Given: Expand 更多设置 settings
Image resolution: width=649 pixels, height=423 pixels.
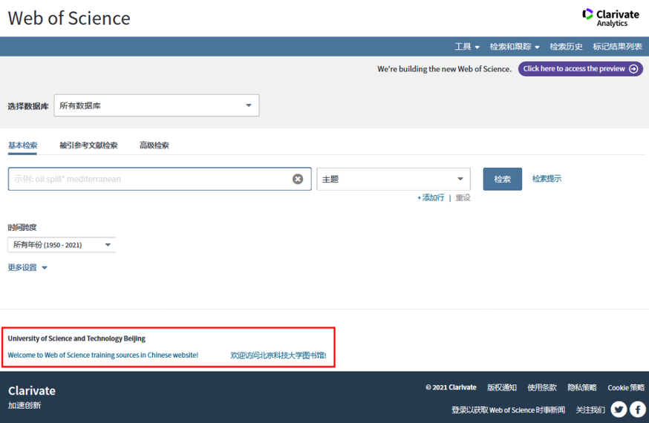Looking at the screenshot, I should coord(27,267).
